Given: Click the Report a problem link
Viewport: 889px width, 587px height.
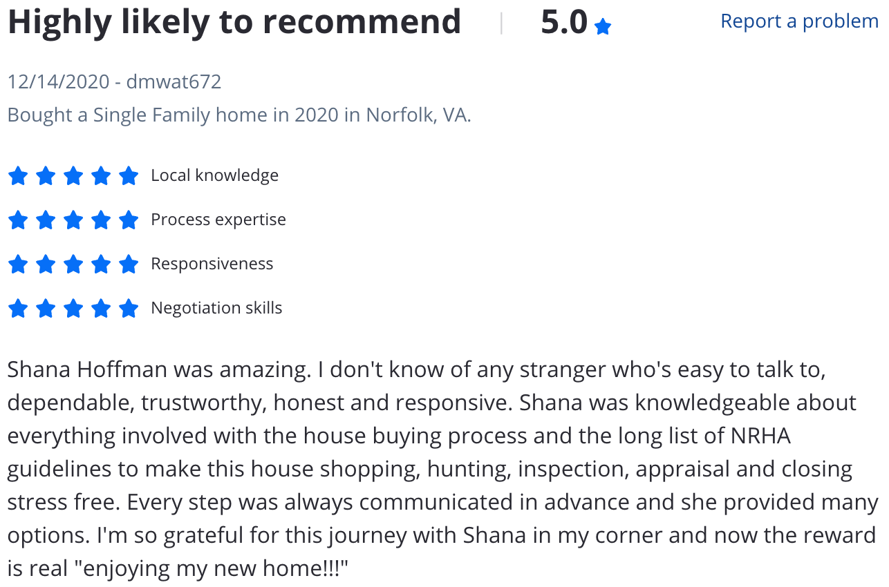Looking at the screenshot, I should tap(799, 21).
